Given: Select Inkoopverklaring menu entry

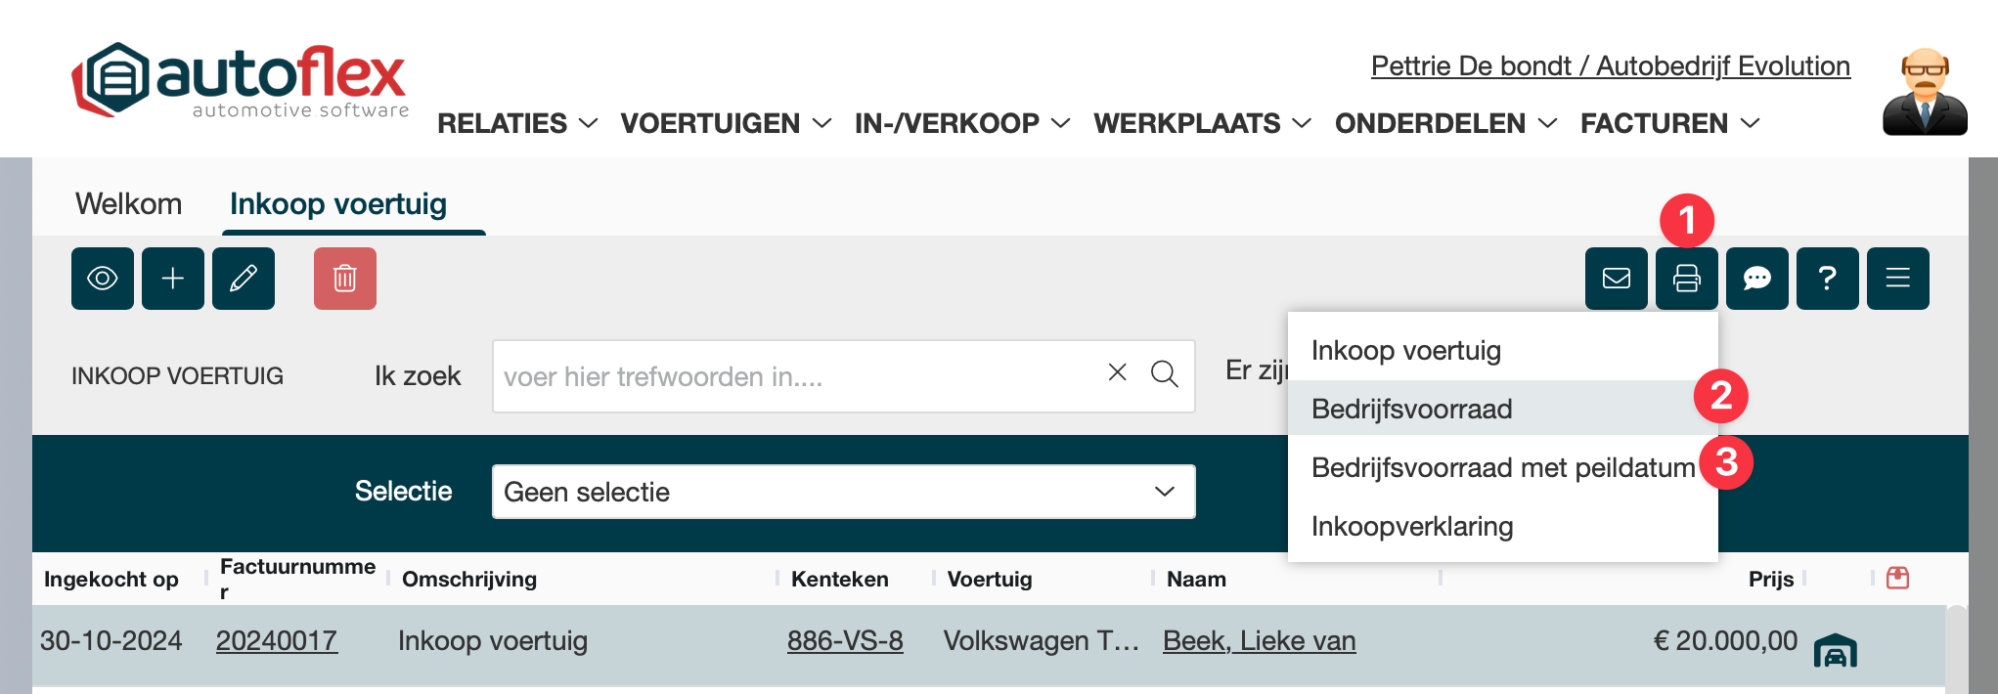Looking at the screenshot, I should pos(1412,526).
